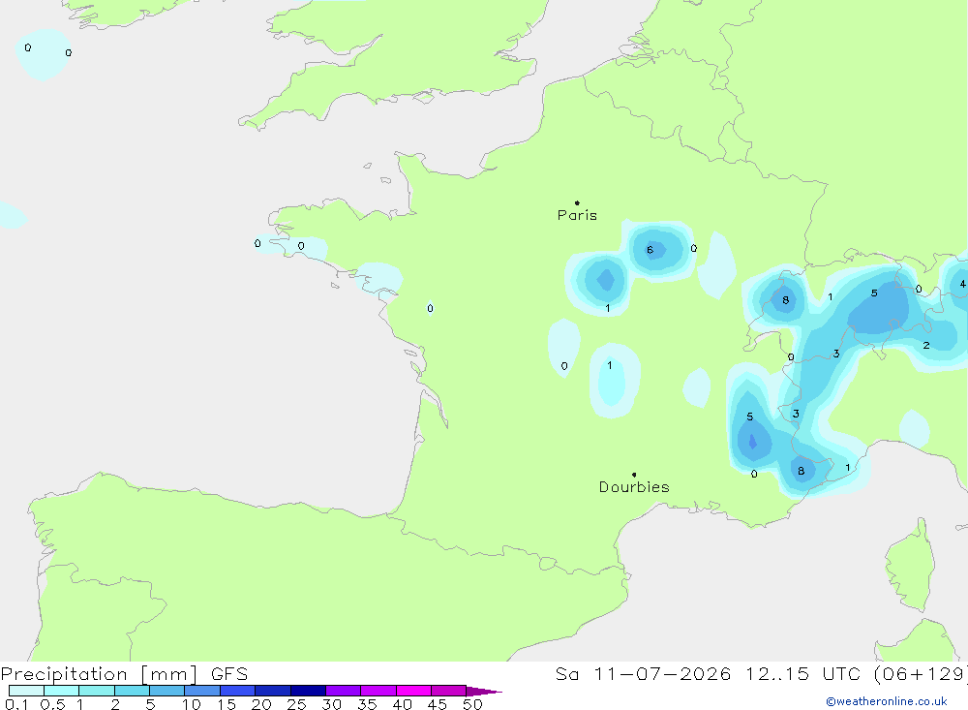Click the 4 mm value at right edge
Image resolution: width=968 pixels, height=710 pixels.
click(x=962, y=284)
